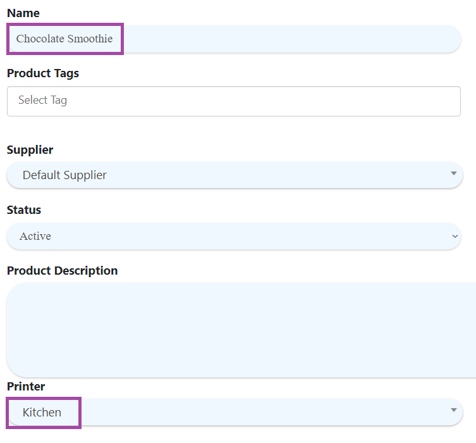This screenshot has height=443, width=476.
Task: Click the Name field label
Action: [x=23, y=13]
